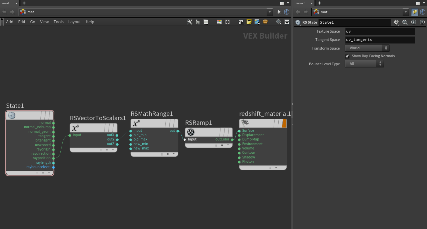427x229 pixels.
Task: Open network display options eye icon
Action: pyautogui.click(x=287, y=22)
